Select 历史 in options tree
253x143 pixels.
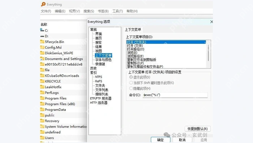pyautogui.click(x=93, y=68)
